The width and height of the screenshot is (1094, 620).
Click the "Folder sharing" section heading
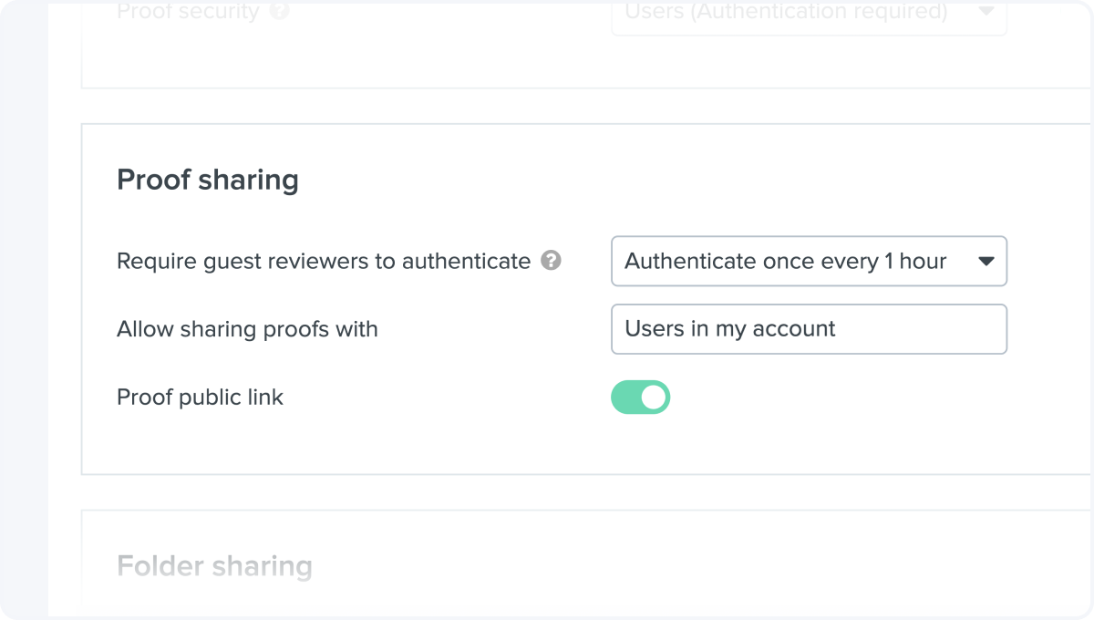click(214, 566)
